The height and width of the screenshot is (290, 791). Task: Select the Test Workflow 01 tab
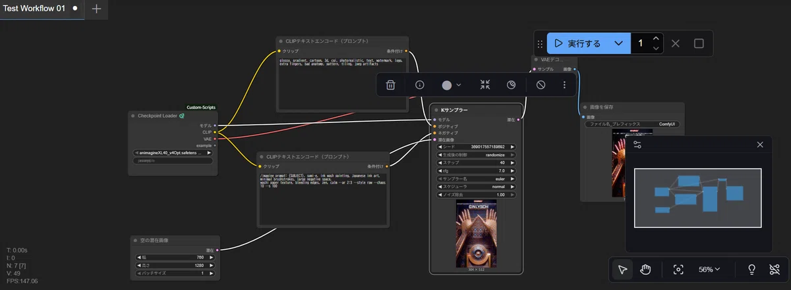pyautogui.click(x=34, y=9)
